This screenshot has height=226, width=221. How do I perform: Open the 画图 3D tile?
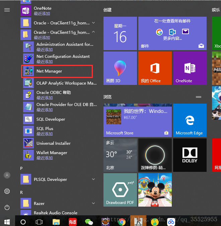tap(120, 68)
